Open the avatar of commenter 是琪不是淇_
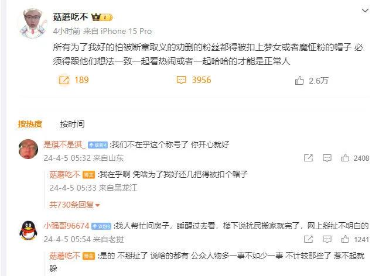This screenshot has height=276, width=379. tap(29, 149)
